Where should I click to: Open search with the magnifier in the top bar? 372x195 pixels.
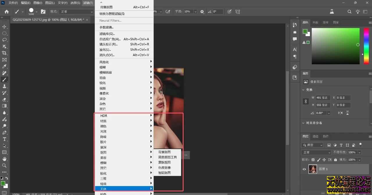tap(349, 12)
